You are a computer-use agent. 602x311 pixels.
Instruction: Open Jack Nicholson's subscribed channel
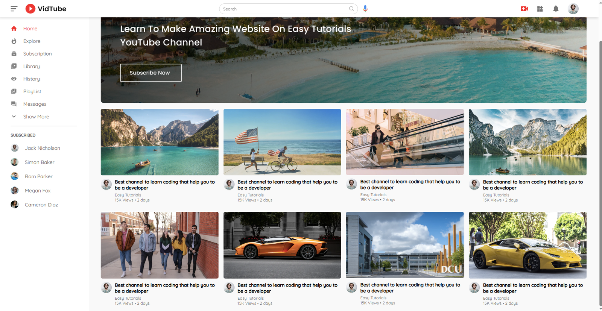[x=42, y=148]
